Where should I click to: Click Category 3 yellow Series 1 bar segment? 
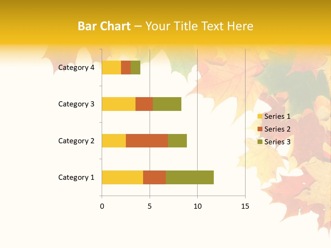tap(119, 104)
